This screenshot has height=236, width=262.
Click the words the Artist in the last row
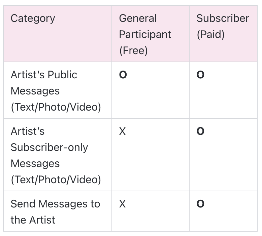click(33, 220)
